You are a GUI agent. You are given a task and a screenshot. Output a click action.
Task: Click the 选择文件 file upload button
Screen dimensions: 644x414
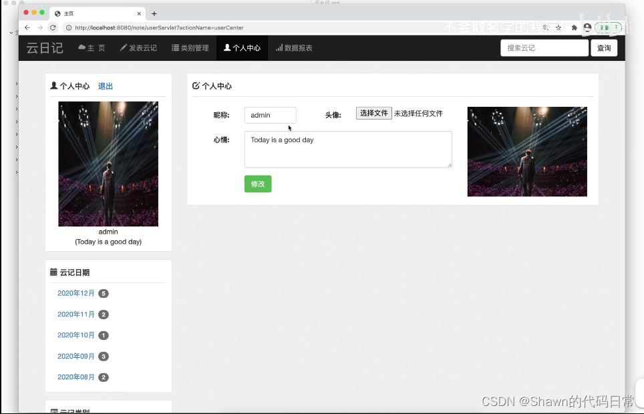tap(373, 113)
